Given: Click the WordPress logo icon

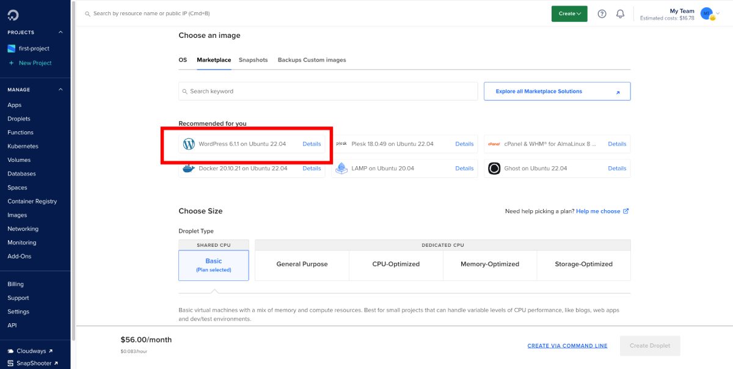Looking at the screenshot, I should click(x=189, y=144).
